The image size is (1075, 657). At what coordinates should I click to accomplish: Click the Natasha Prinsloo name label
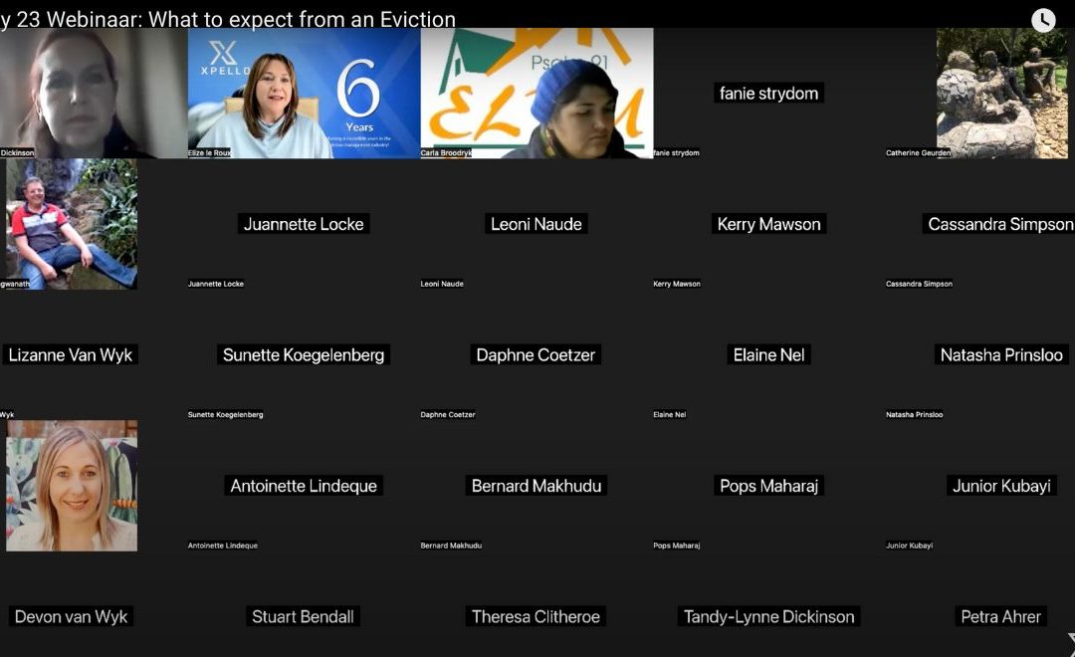(1001, 355)
